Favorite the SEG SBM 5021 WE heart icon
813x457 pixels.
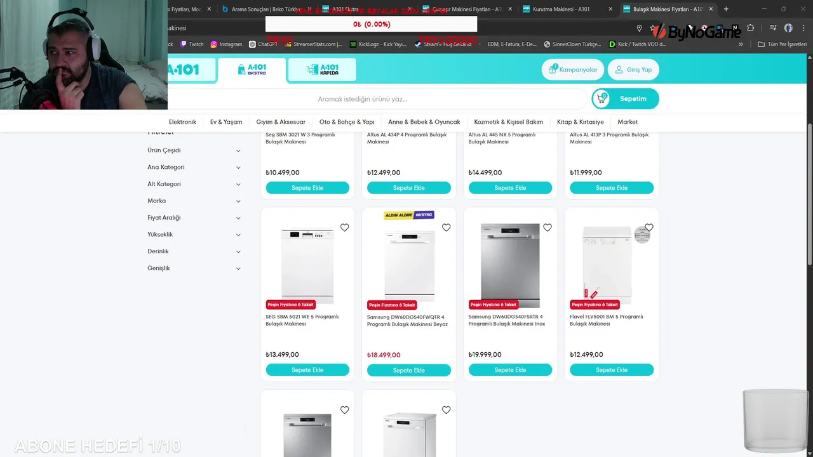[x=344, y=228]
